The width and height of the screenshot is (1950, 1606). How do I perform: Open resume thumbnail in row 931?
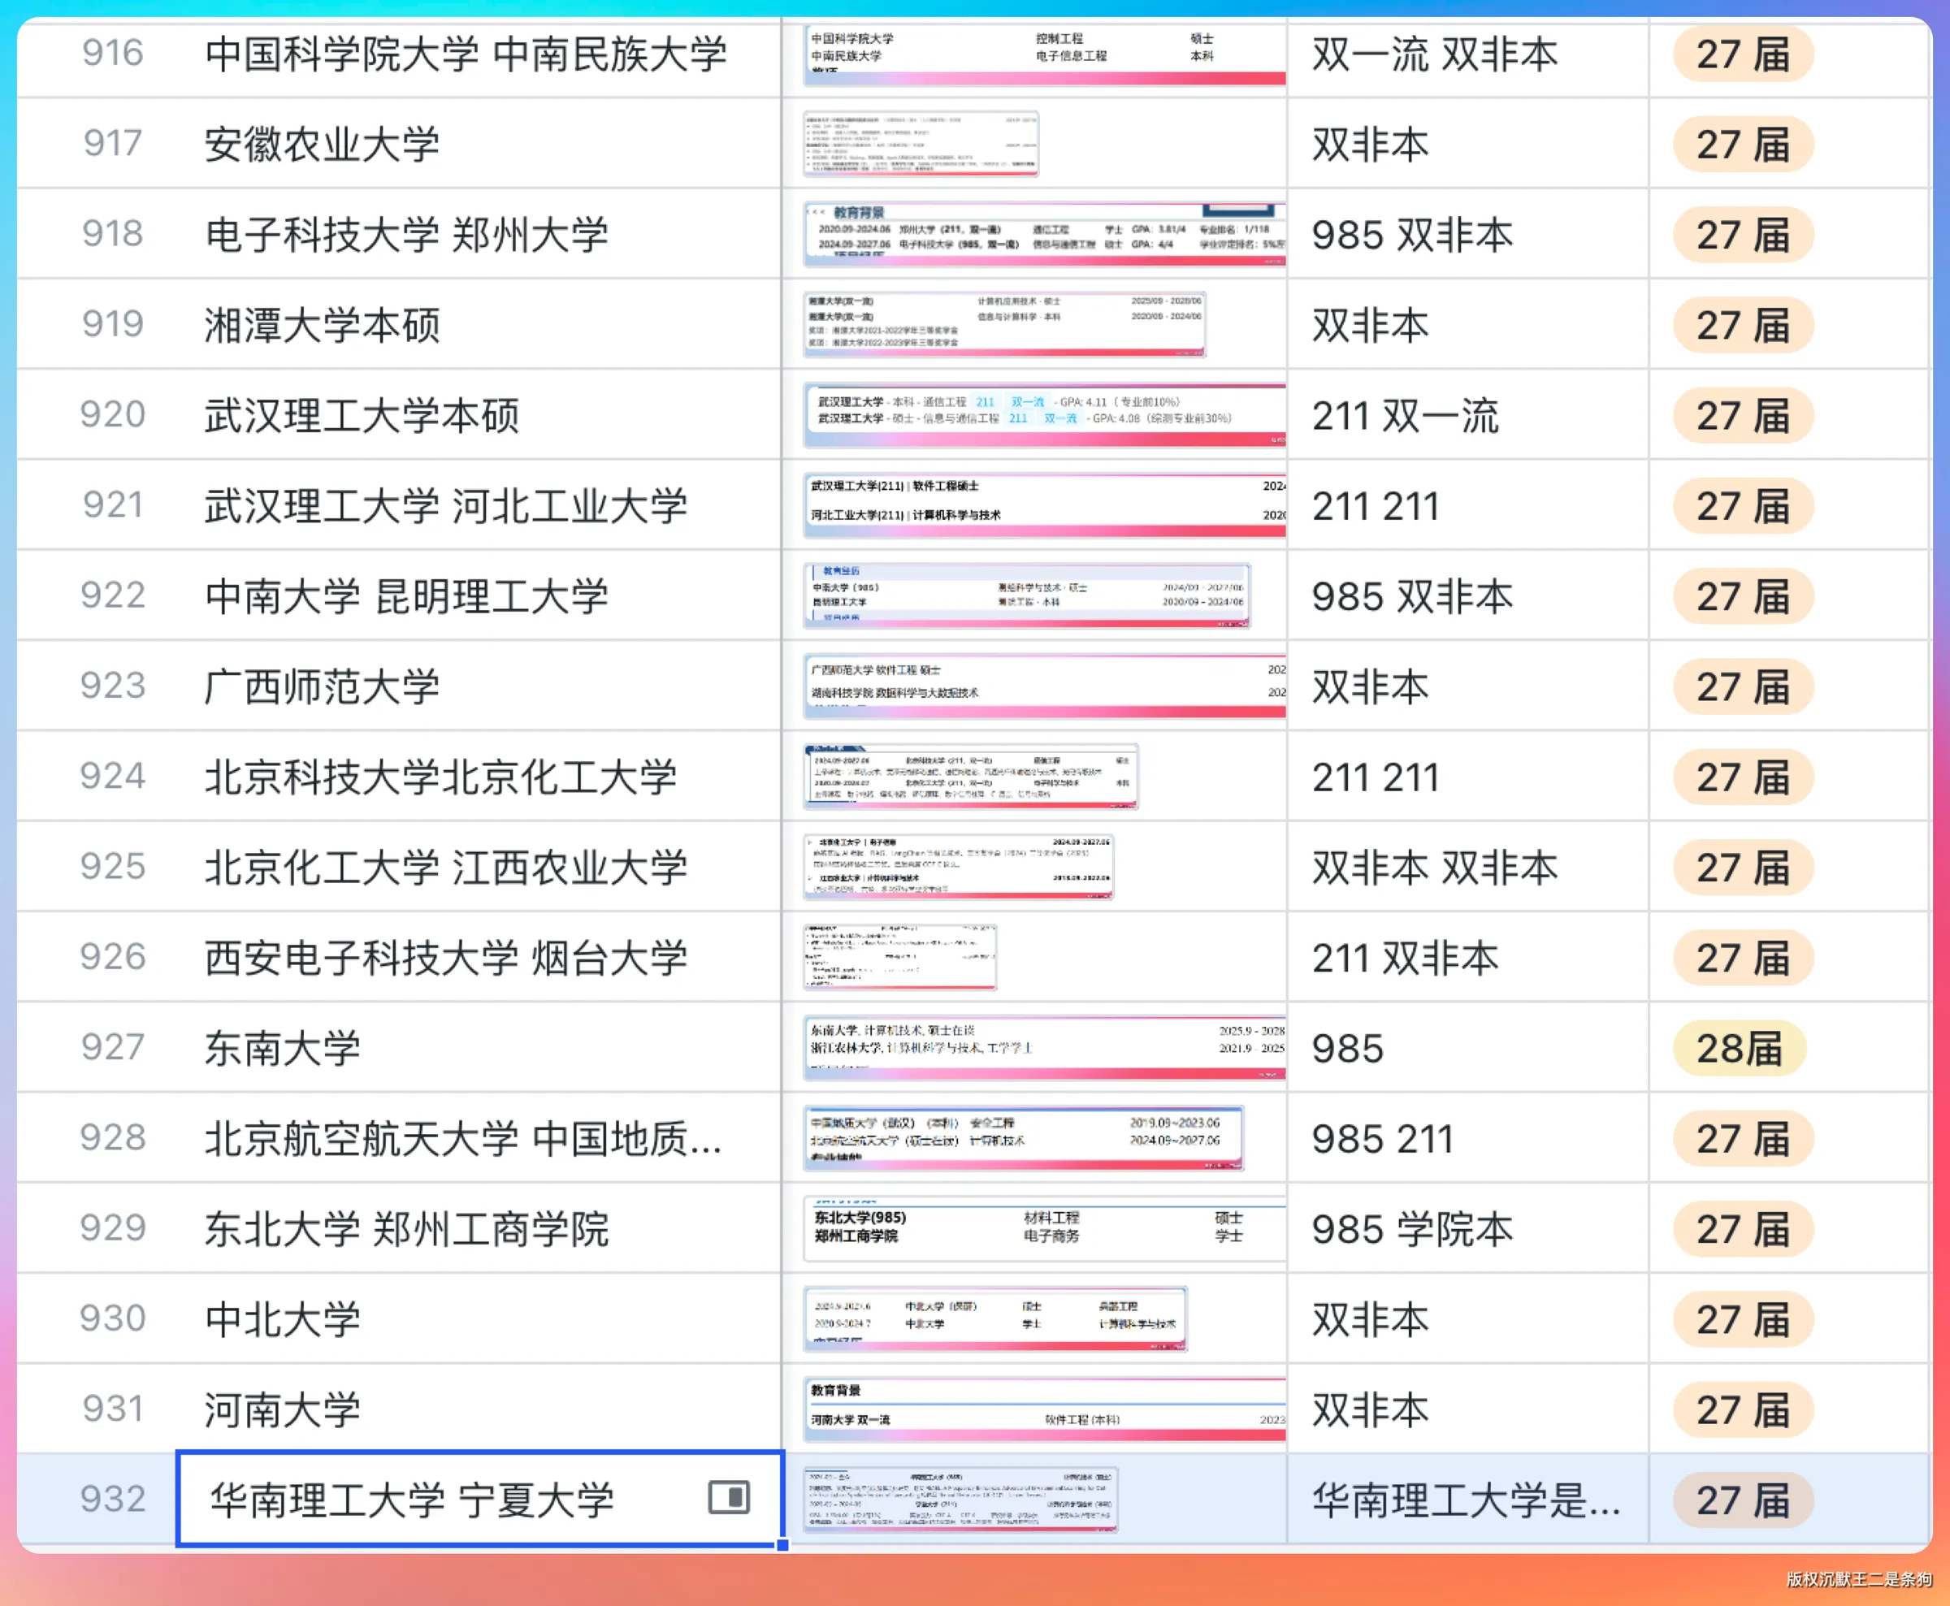[x=1044, y=1409]
